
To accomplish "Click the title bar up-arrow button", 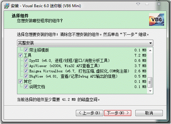I will [x=147, y=4].
